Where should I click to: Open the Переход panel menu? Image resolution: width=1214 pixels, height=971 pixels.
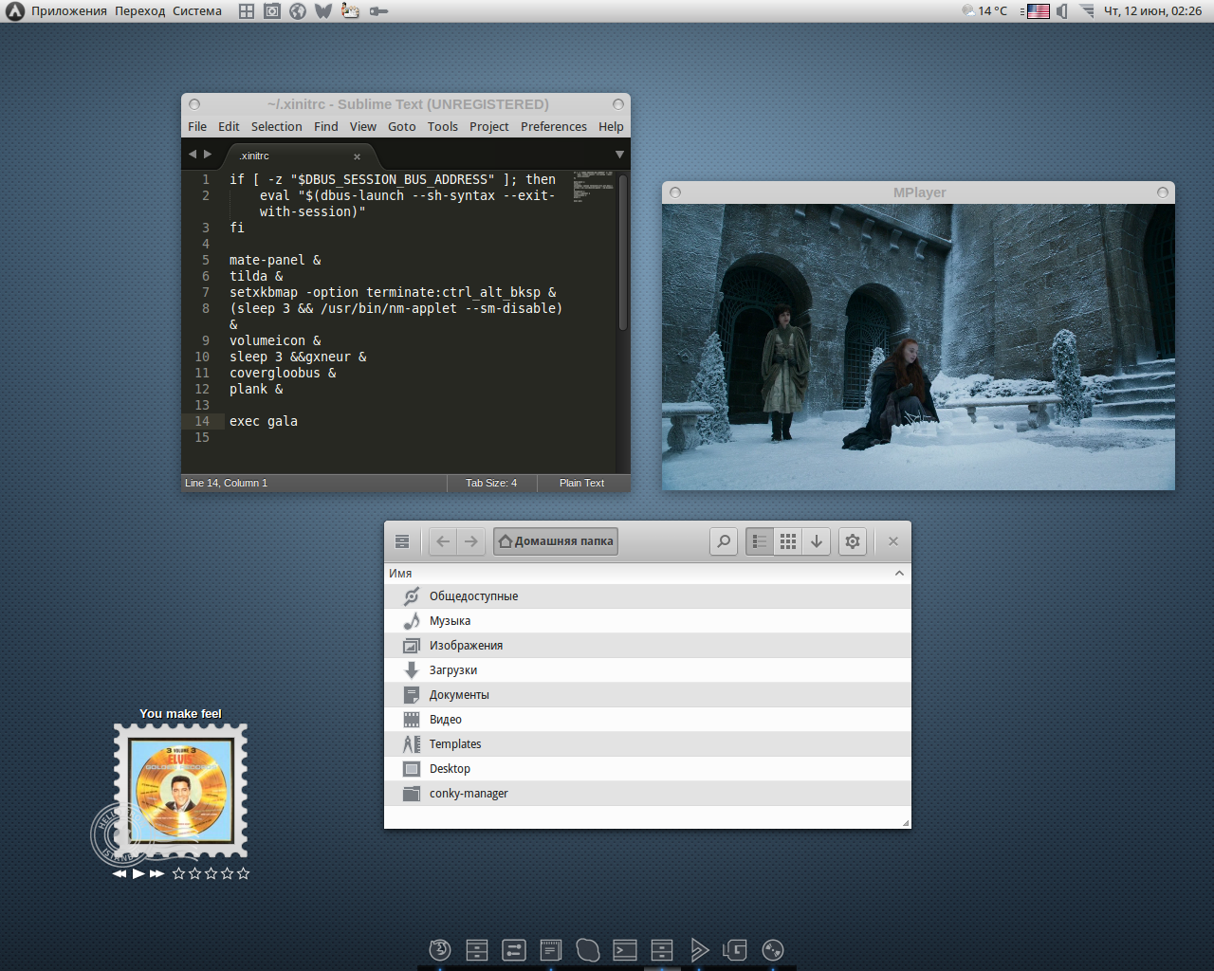[140, 11]
